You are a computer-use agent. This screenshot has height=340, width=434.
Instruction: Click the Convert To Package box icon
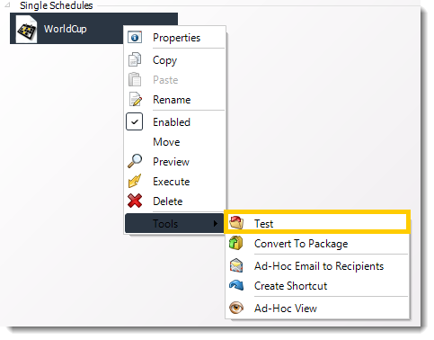pos(236,243)
